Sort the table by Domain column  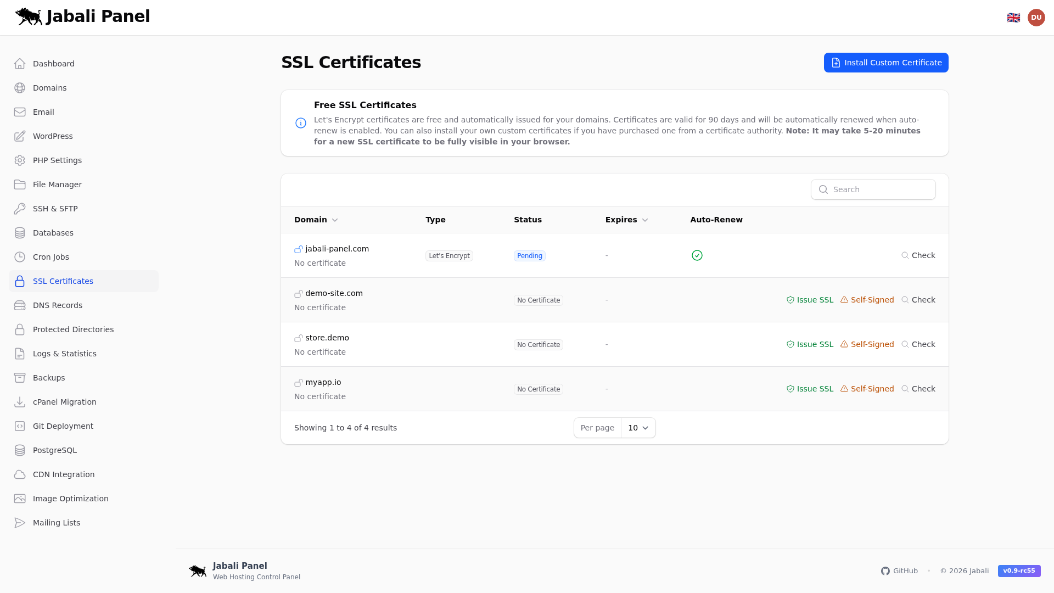(316, 220)
